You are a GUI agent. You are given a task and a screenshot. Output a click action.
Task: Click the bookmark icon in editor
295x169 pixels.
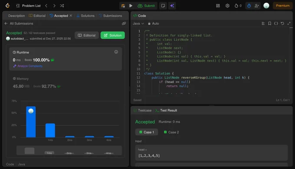(x=269, y=23)
